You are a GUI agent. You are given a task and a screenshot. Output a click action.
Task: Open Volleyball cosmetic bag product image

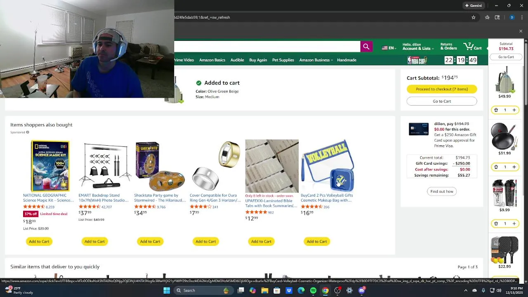coord(327,166)
